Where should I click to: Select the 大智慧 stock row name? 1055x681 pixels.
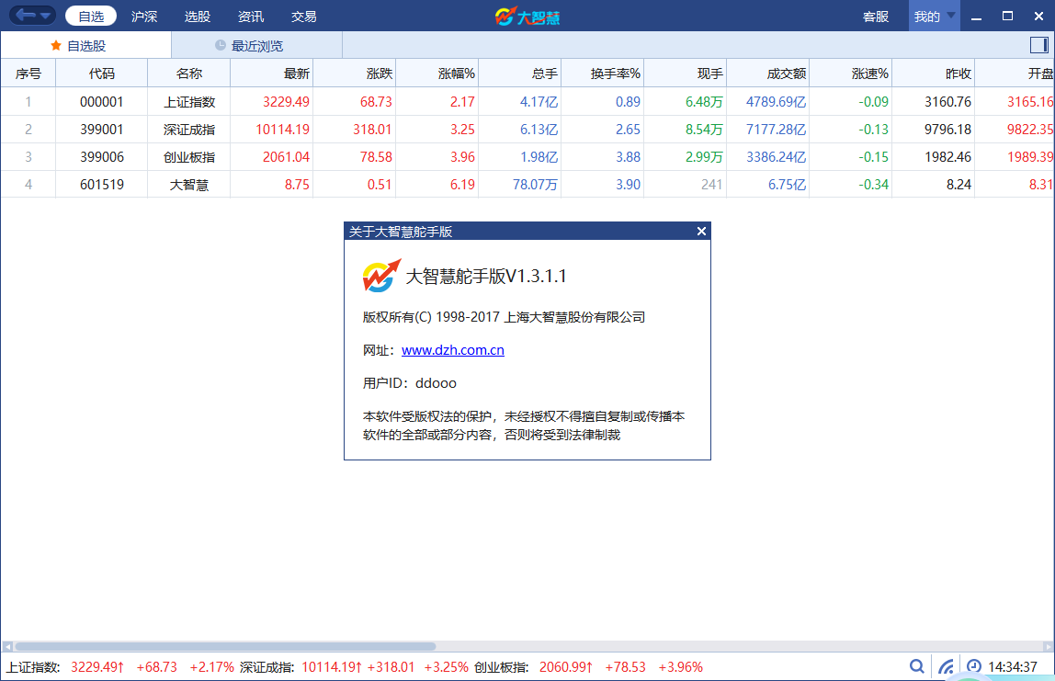tap(189, 185)
